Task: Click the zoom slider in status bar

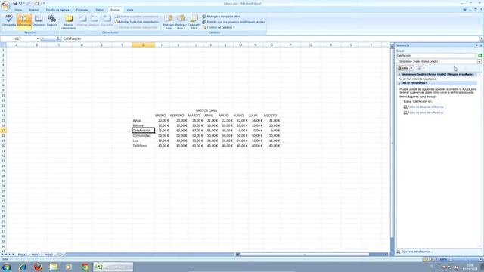Action: (464, 259)
